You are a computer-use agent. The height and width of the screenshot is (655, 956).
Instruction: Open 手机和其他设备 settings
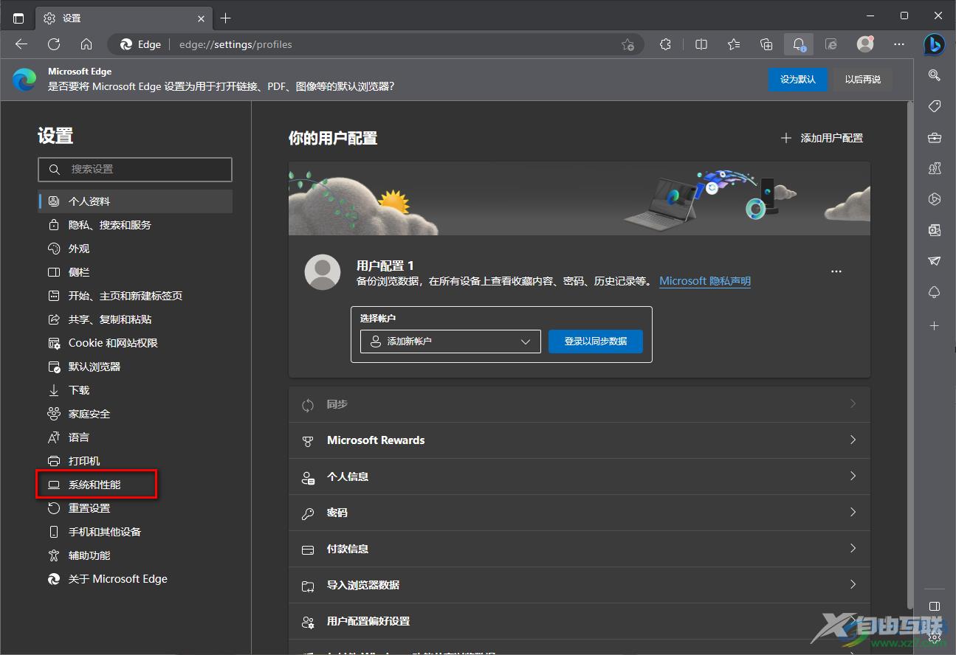135,532
